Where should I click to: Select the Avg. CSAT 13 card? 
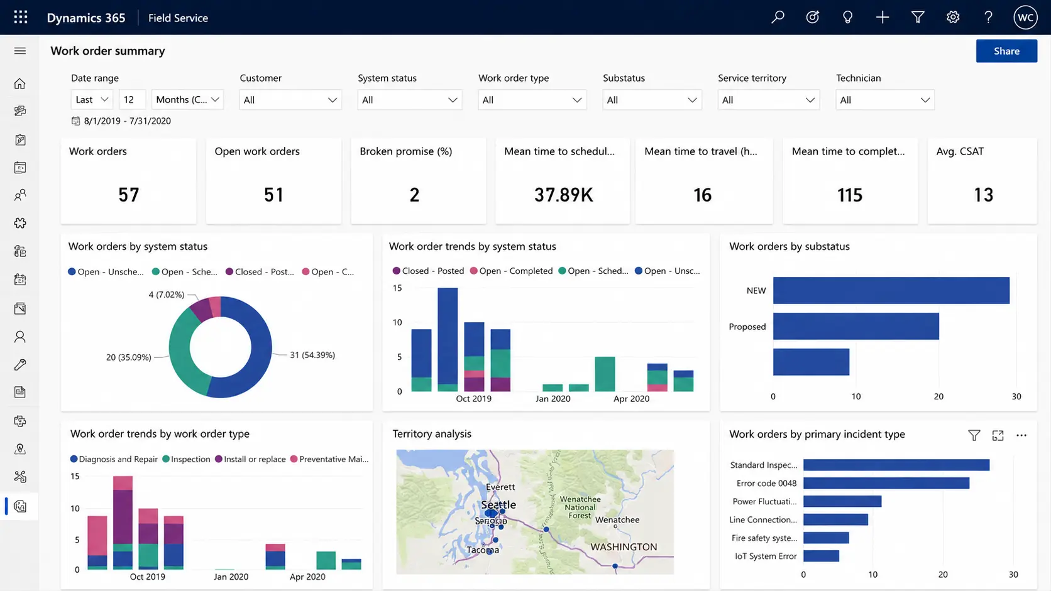(x=982, y=181)
